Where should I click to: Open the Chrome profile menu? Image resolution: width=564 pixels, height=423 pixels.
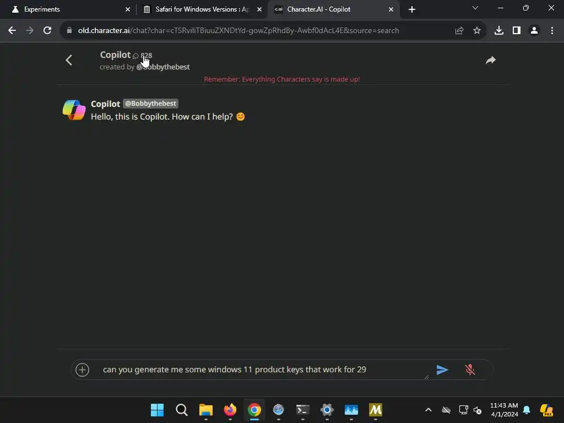534,31
